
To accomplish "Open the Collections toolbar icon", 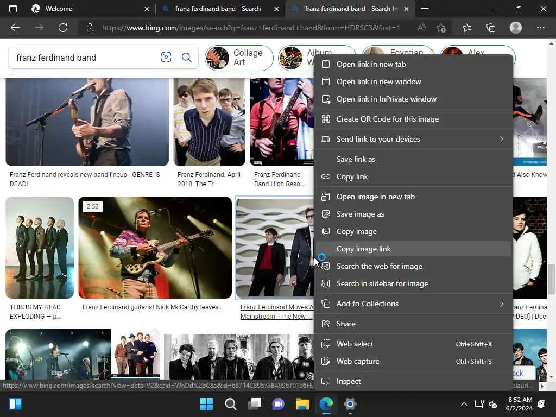I will [491, 28].
